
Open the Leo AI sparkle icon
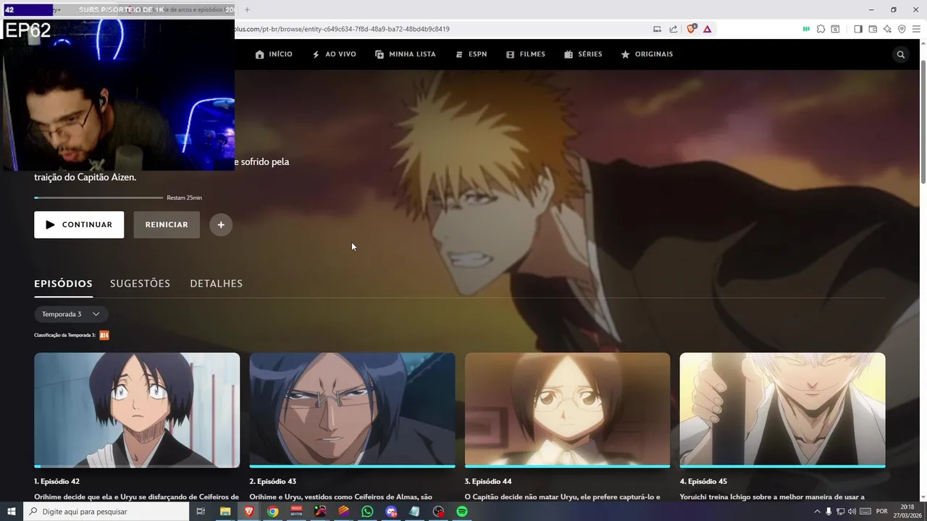click(887, 29)
